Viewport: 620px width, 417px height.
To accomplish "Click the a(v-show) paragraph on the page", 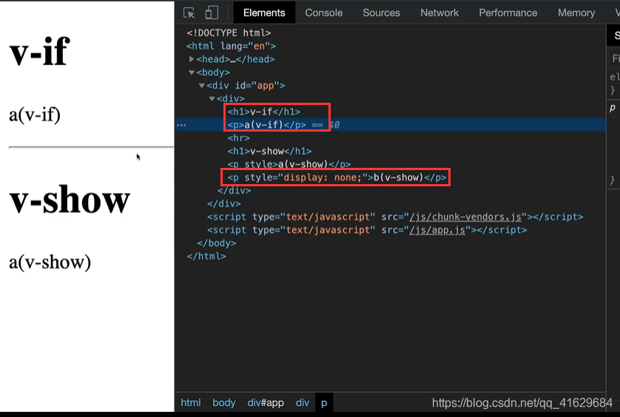I will [x=50, y=262].
